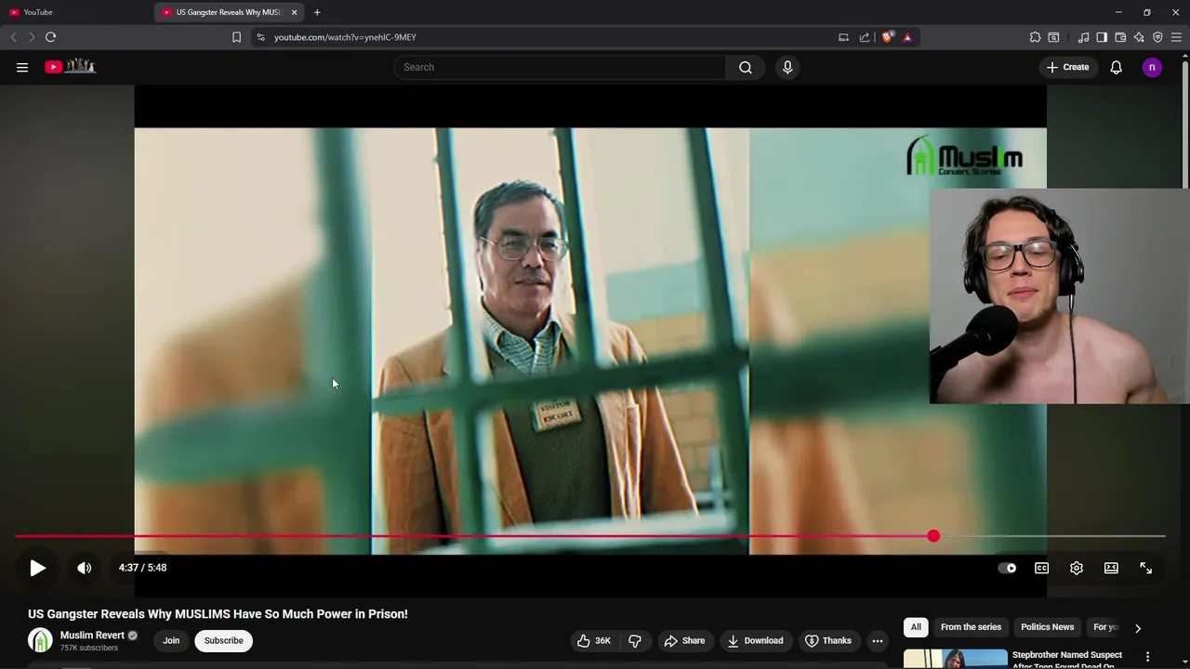Go to YouTube home via logo

[x=70, y=67]
